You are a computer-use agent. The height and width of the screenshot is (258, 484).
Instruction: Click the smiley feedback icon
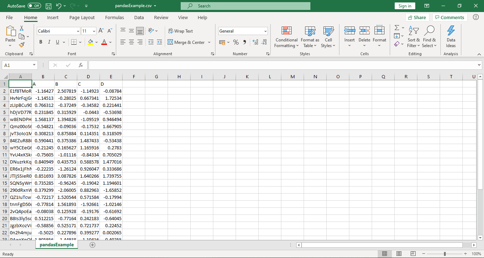pos(476,17)
